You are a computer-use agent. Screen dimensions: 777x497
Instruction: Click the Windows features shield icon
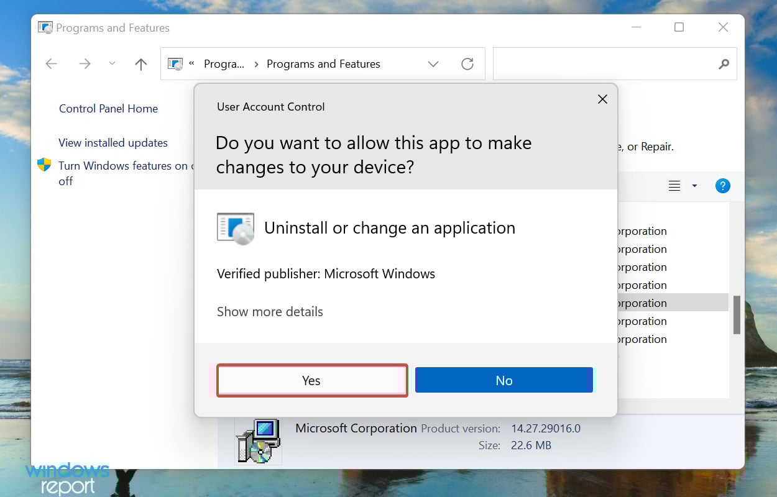coord(44,165)
